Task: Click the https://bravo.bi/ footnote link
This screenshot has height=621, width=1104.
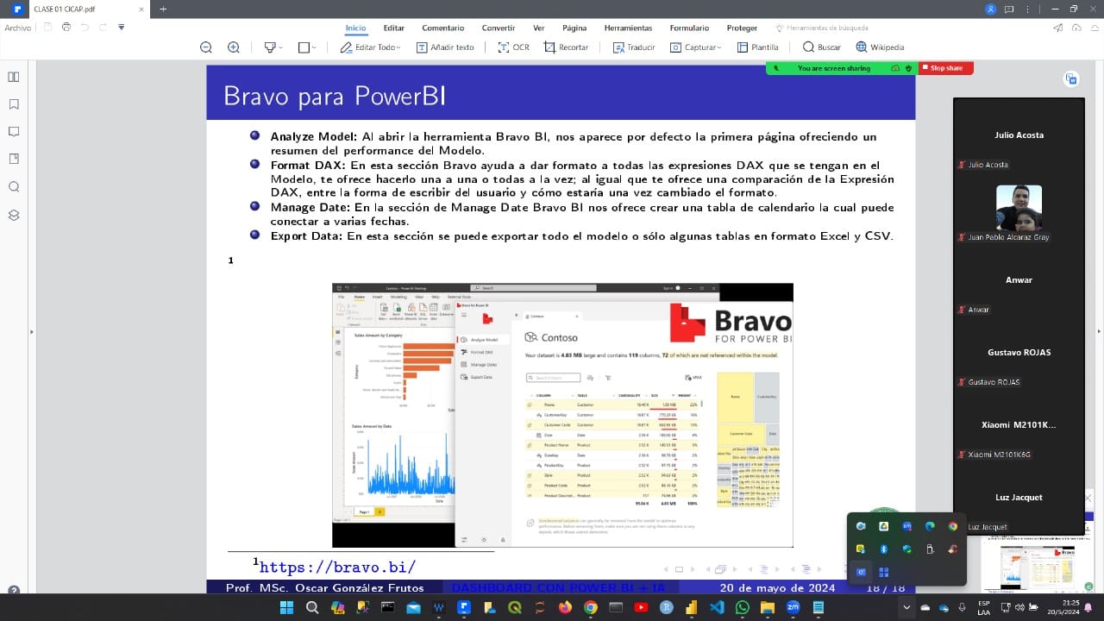Action: click(x=337, y=567)
